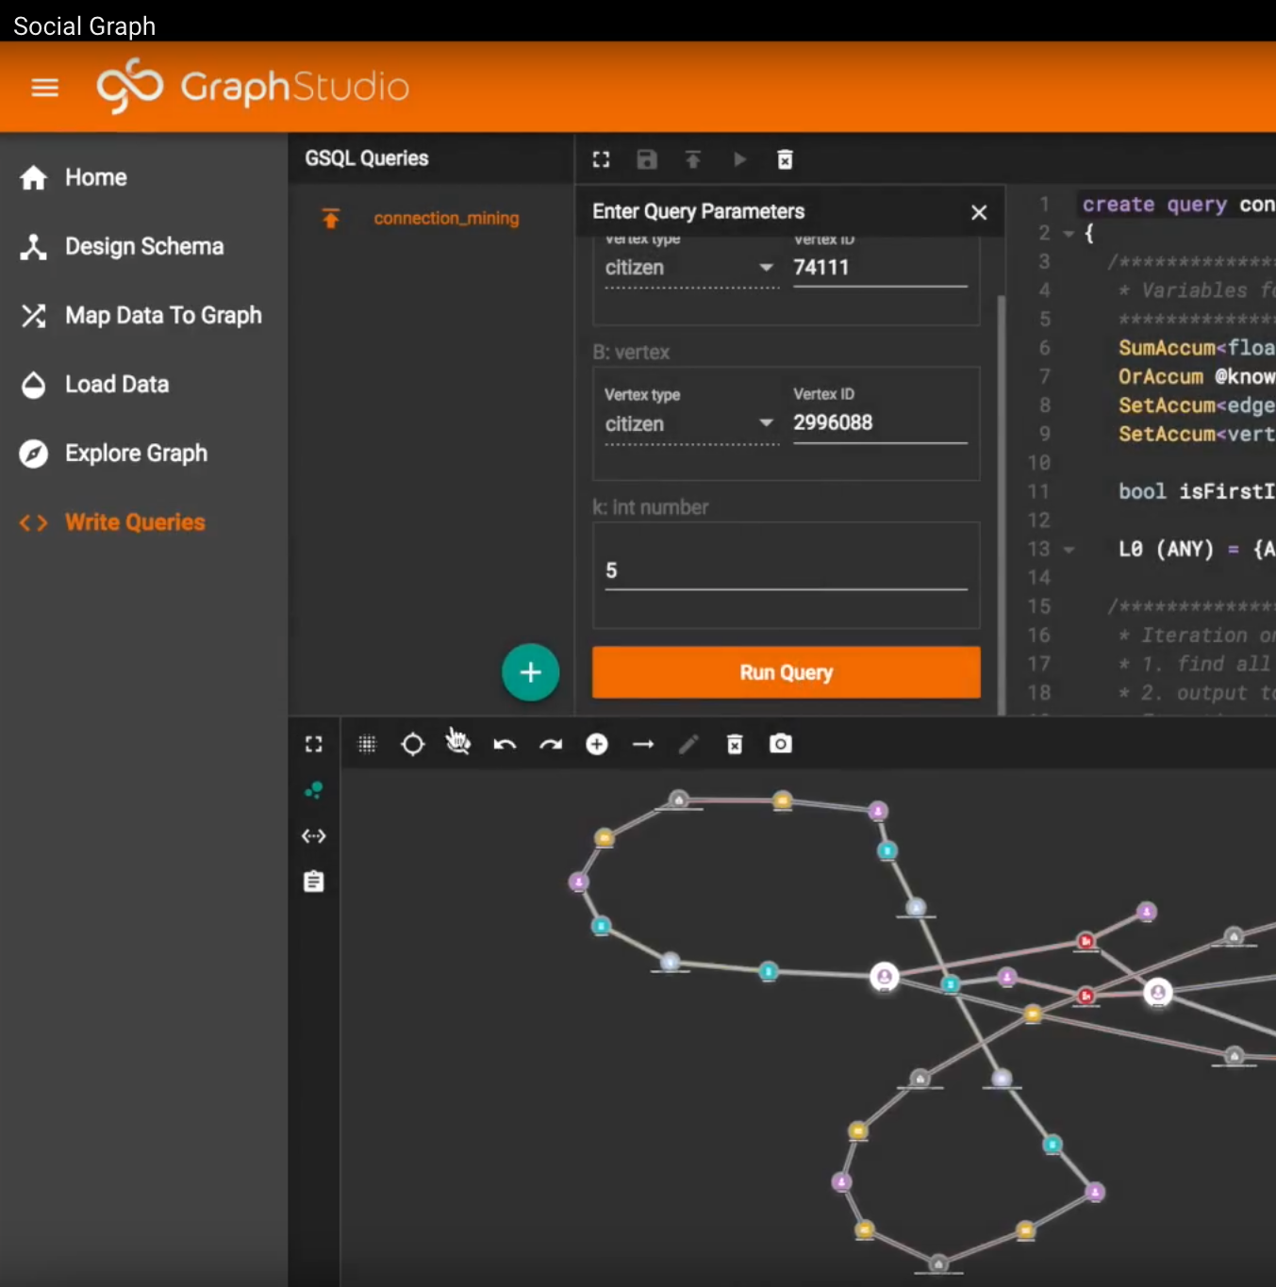The image size is (1276, 1287).
Task: Collapse the code fold arrow at line 13
Action: (1069, 550)
